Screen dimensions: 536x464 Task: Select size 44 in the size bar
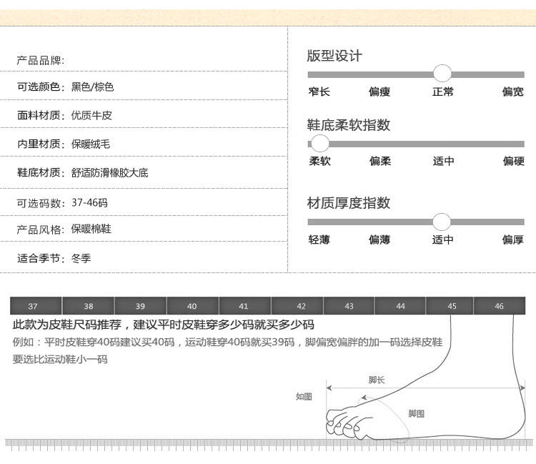pyautogui.click(x=400, y=306)
